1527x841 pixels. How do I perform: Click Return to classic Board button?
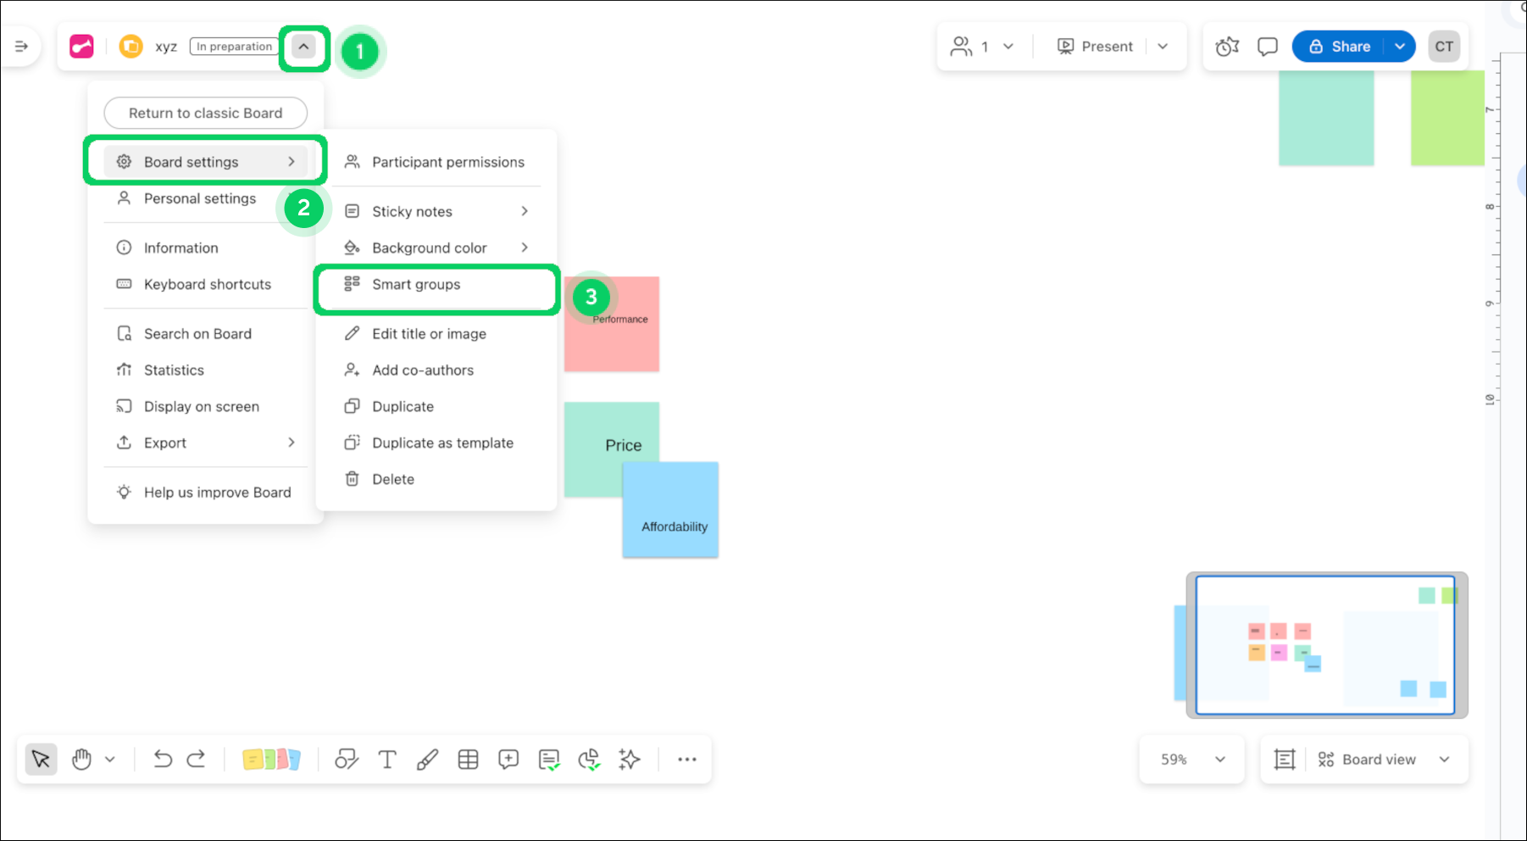[x=205, y=113]
